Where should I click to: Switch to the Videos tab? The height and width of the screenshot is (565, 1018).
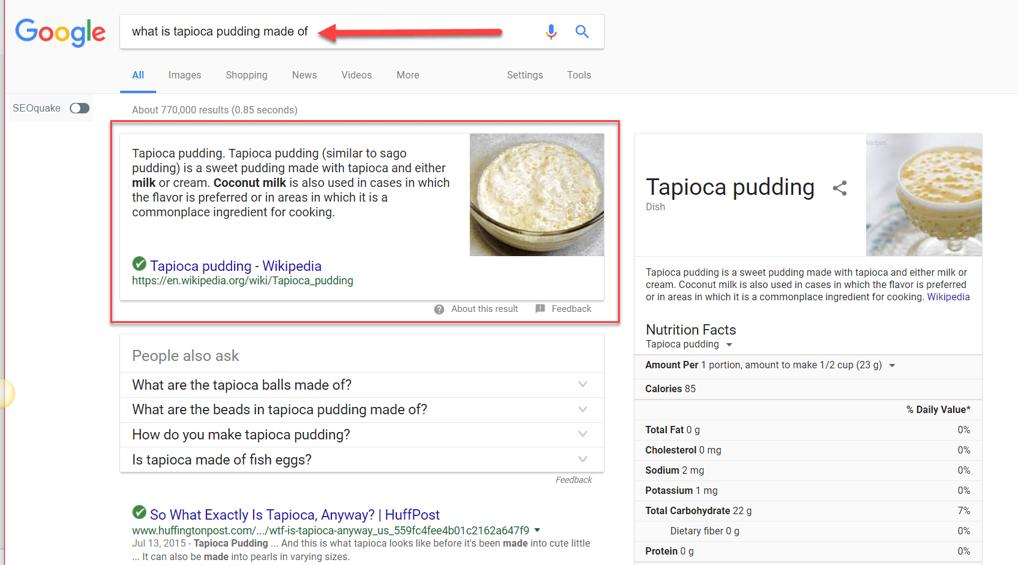click(356, 75)
